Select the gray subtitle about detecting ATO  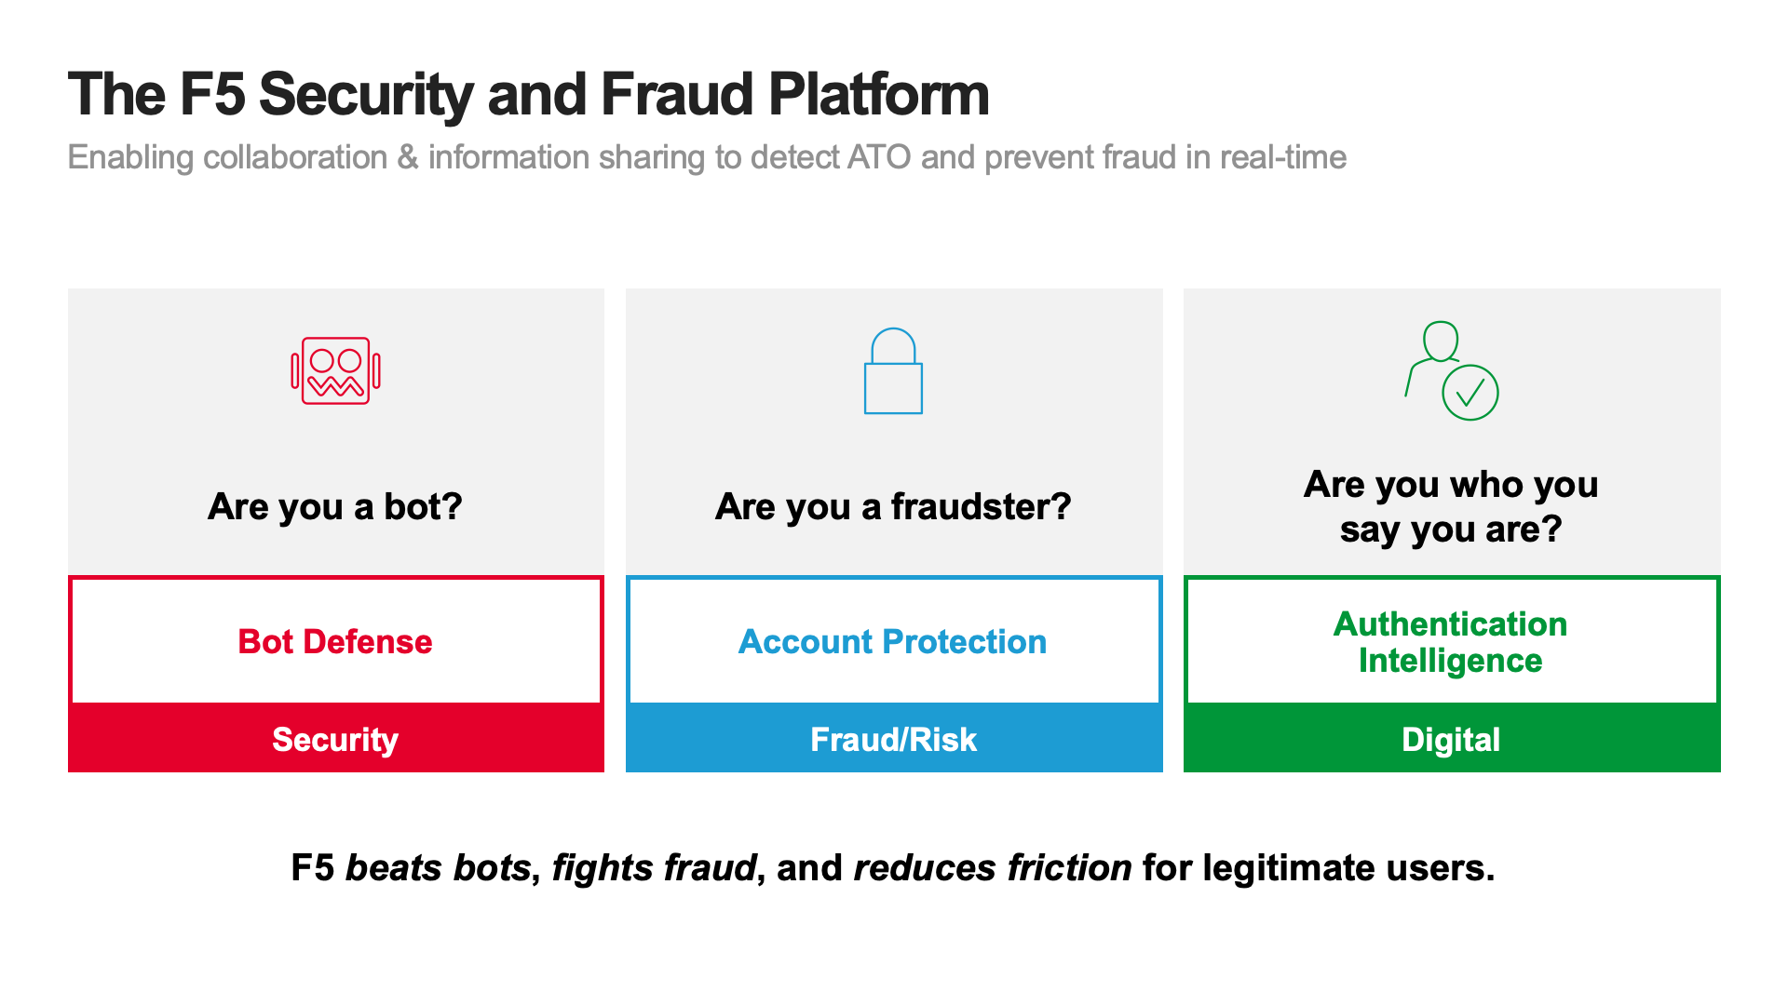click(707, 157)
